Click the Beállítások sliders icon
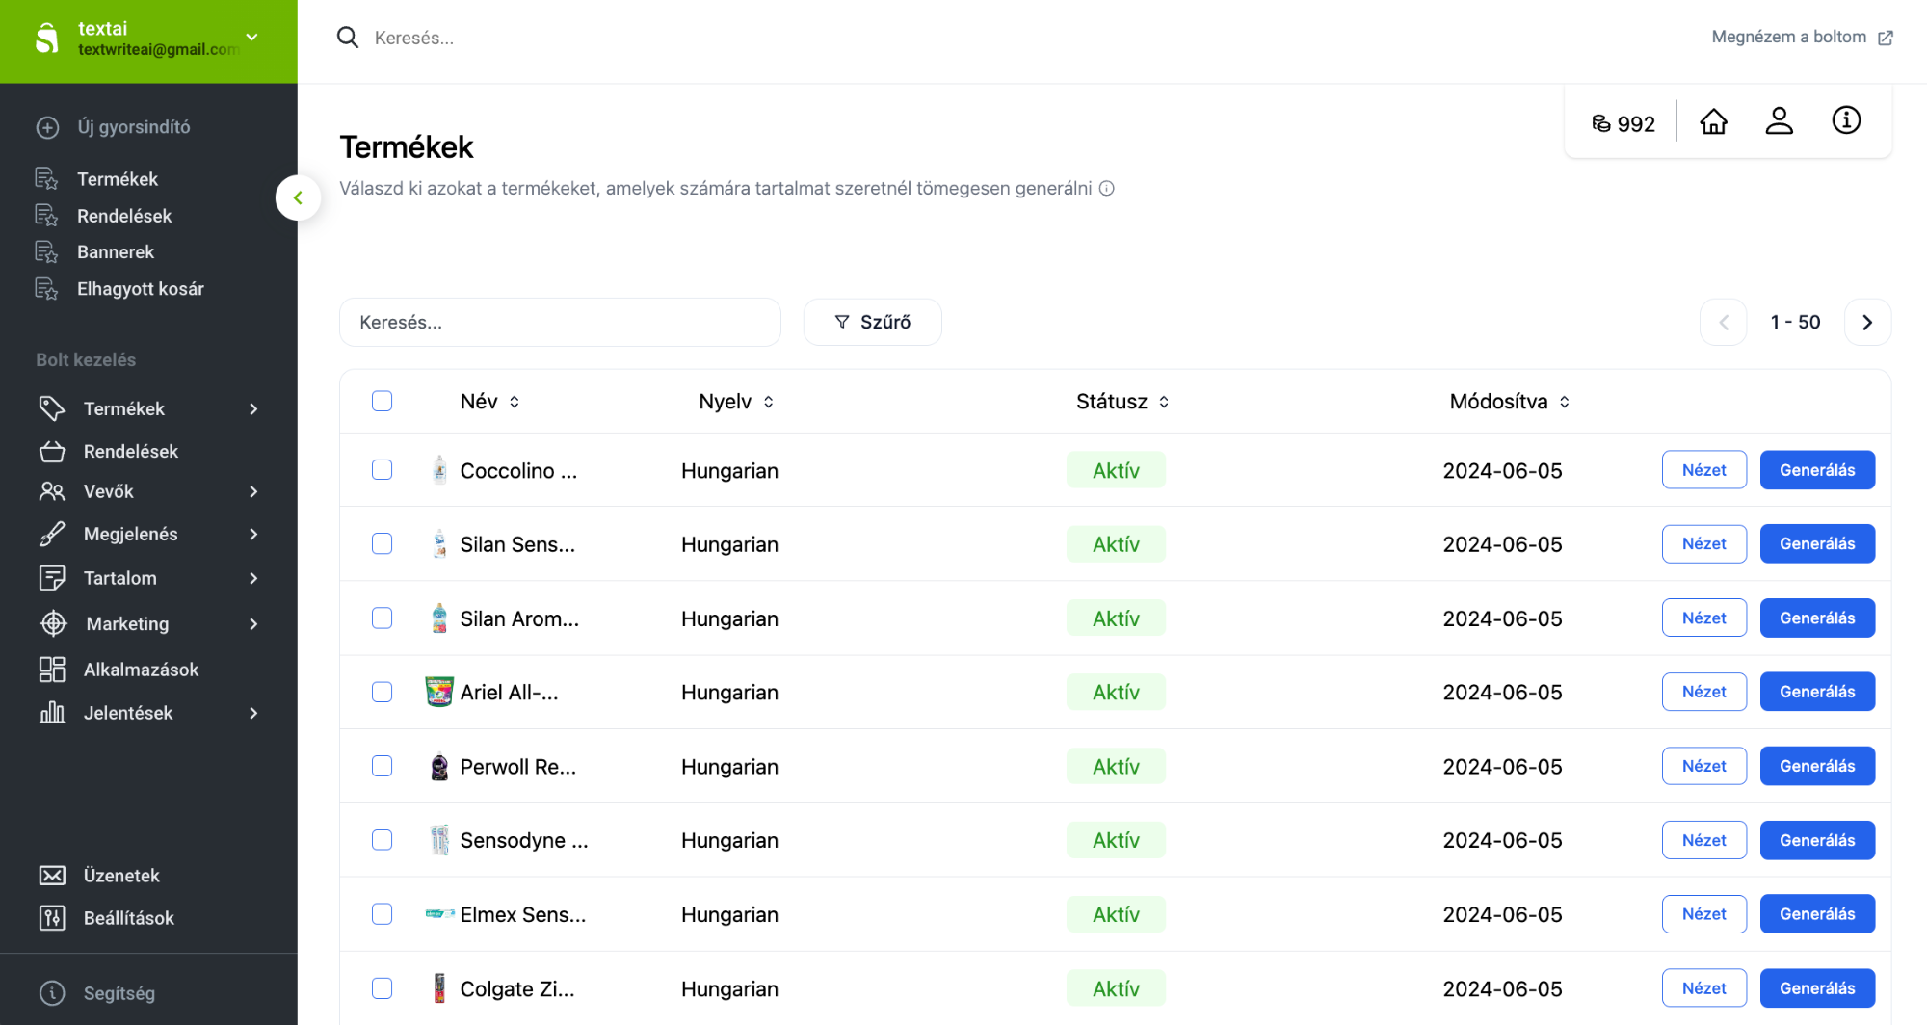The width and height of the screenshot is (1927, 1025). 52,918
